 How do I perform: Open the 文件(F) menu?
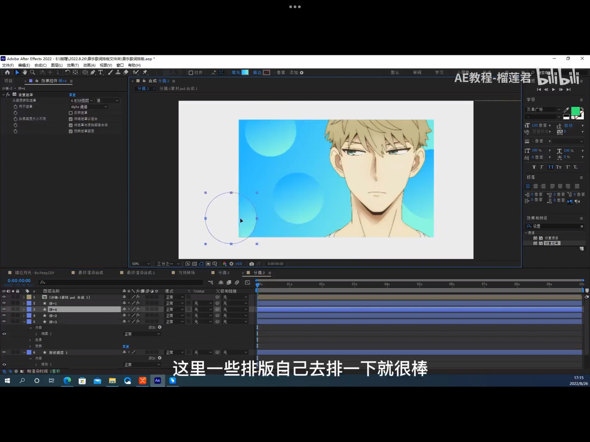[8, 65]
